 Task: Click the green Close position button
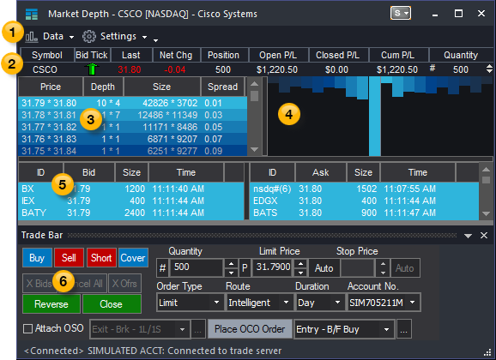click(x=112, y=304)
